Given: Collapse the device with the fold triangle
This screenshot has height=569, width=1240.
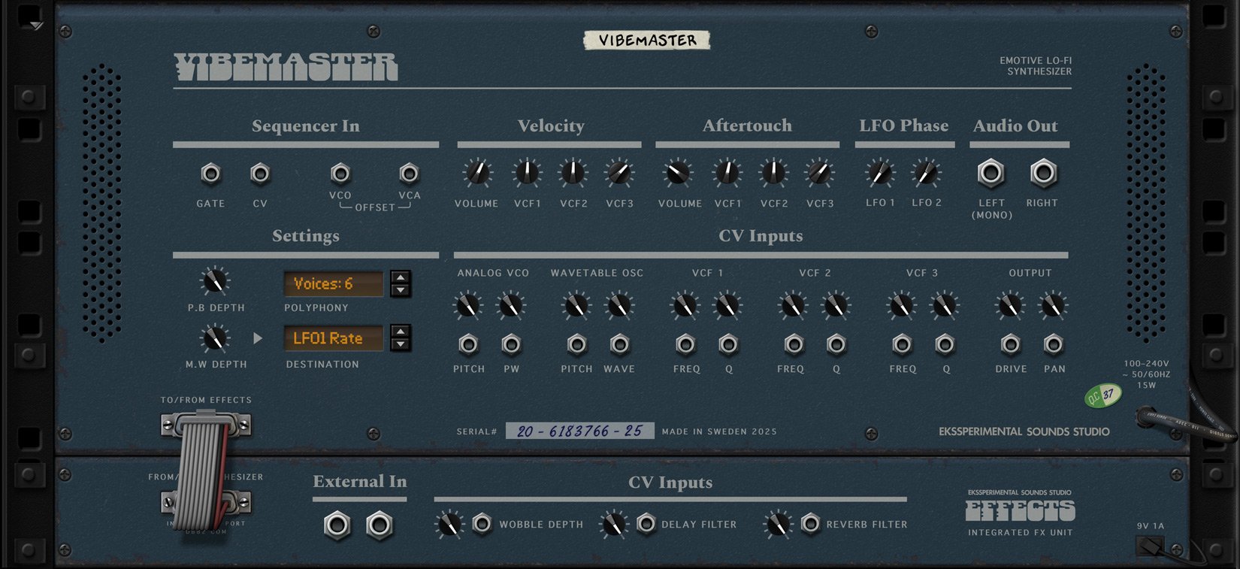Looking at the screenshot, I should tap(37, 26).
